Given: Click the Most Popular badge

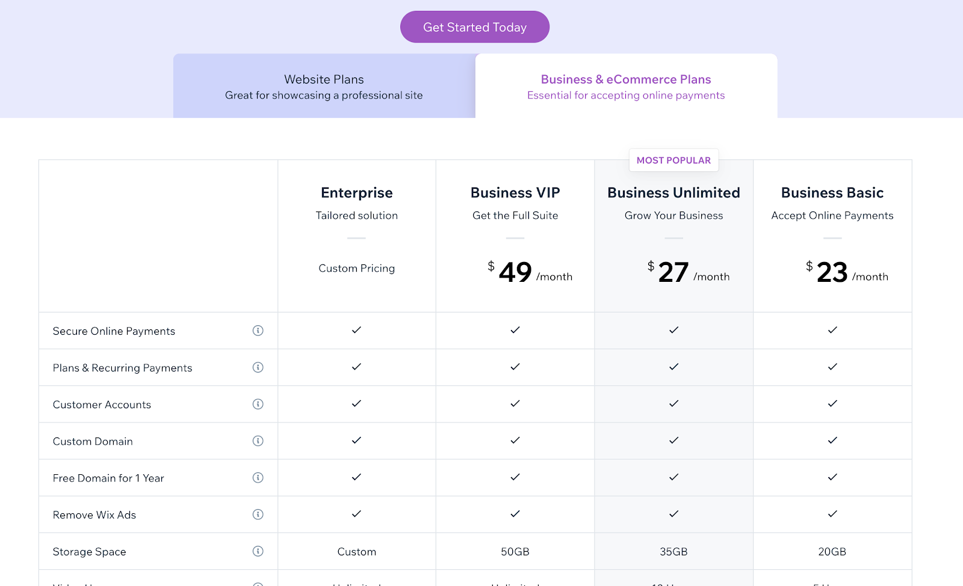Looking at the screenshot, I should click(673, 160).
